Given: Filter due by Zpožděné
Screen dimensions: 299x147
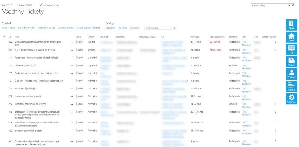Looking at the screenshot, I should coord(110,28).
